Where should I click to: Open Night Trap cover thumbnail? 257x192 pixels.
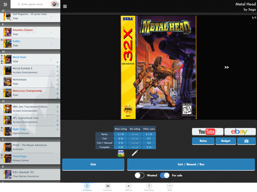click(x=7, y=131)
